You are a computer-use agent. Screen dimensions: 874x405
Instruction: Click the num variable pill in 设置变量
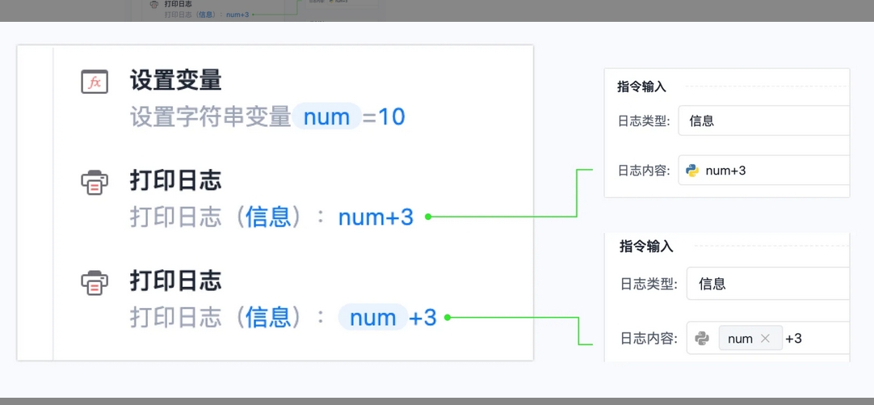click(327, 117)
